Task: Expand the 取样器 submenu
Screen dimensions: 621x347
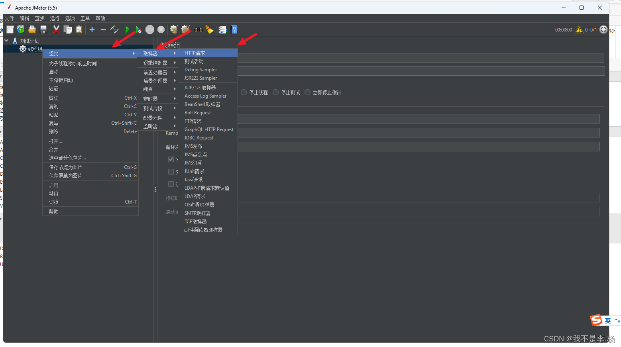Action: point(157,53)
